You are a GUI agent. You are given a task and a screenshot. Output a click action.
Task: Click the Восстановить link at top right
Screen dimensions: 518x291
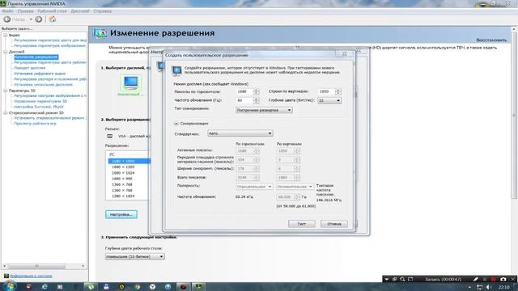[491, 40]
